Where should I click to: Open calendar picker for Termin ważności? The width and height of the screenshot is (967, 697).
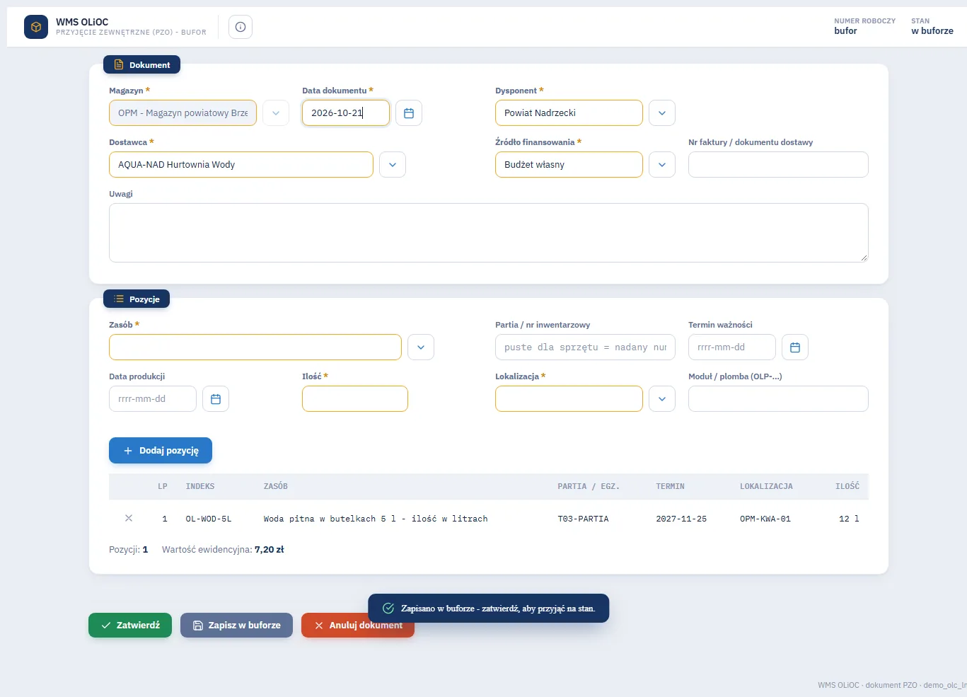795,347
